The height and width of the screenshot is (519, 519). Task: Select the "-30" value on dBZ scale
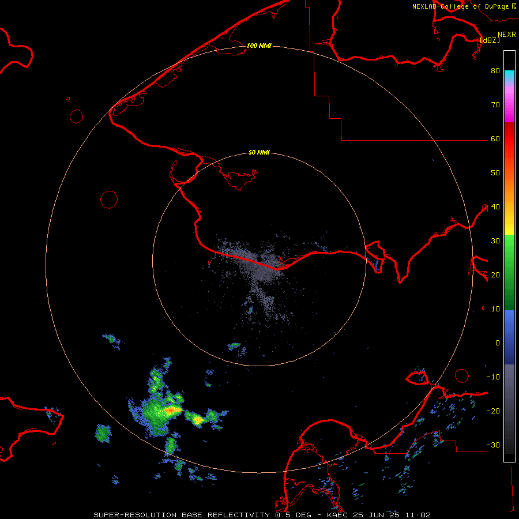click(493, 445)
